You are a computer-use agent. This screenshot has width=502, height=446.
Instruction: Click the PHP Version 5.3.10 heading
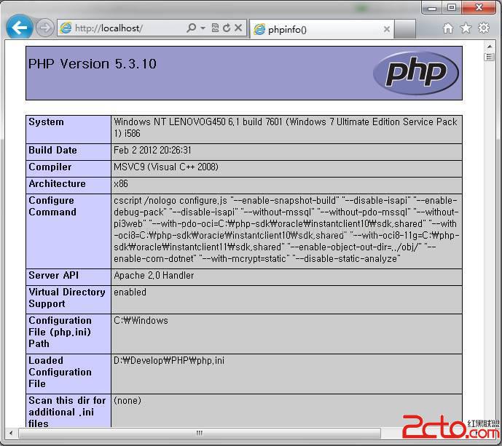[x=93, y=64]
